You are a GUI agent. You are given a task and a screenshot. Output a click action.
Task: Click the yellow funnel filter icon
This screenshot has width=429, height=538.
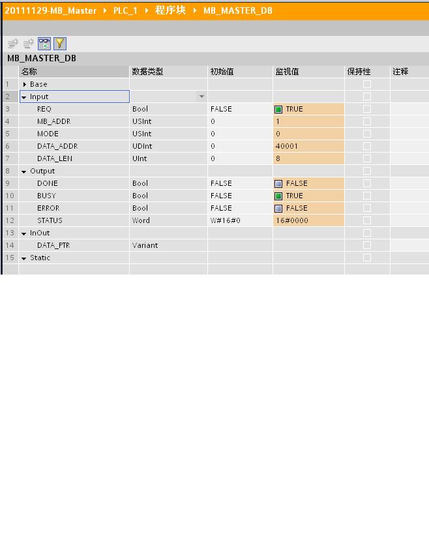coord(60,44)
